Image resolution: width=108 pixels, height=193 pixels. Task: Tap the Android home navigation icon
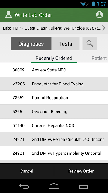[x=54, y=186]
